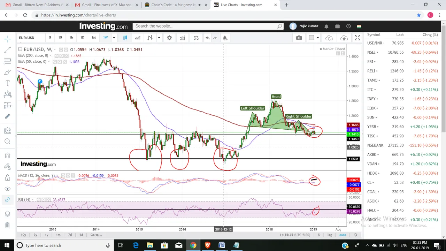
Task: Toggle lock all drawing tools
Action: [x=7, y=178]
